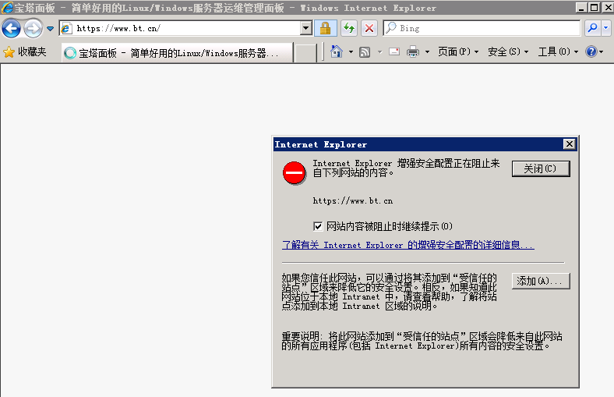Open the 工具(O) menu
Image resolution: width=614 pixels, height=397 pixels.
[558, 51]
